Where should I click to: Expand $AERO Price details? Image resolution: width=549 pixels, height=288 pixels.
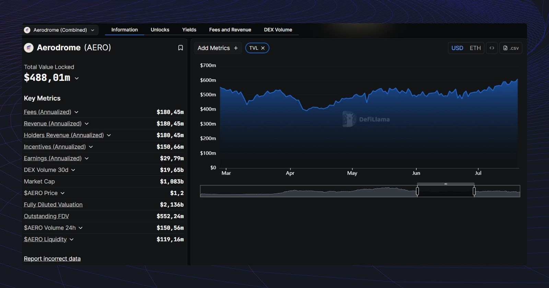pyautogui.click(x=62, y=193)
